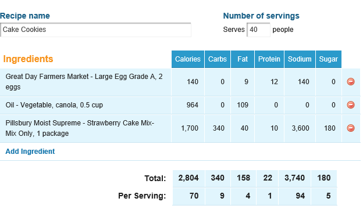The height and width of the screenshot is (209, 363).
Task: Select the Great Day Farmers Market egg row
Action: point(180,82)
